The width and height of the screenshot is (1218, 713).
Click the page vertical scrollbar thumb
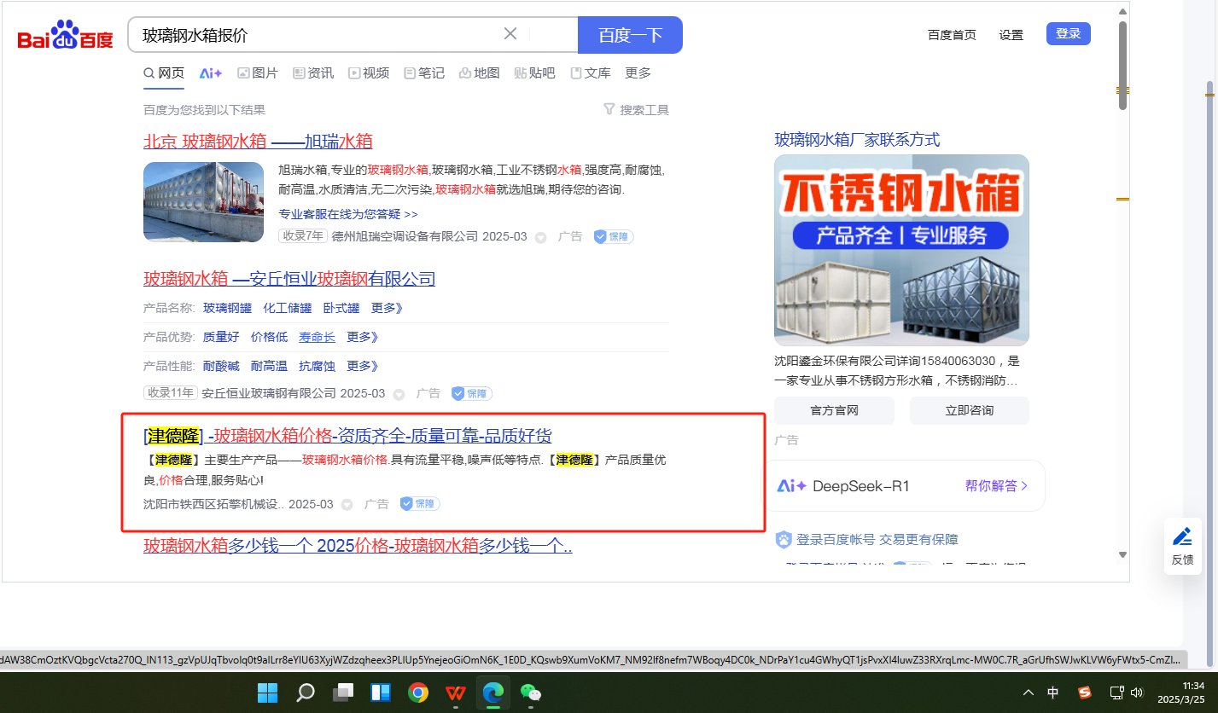pos(1122,65)
